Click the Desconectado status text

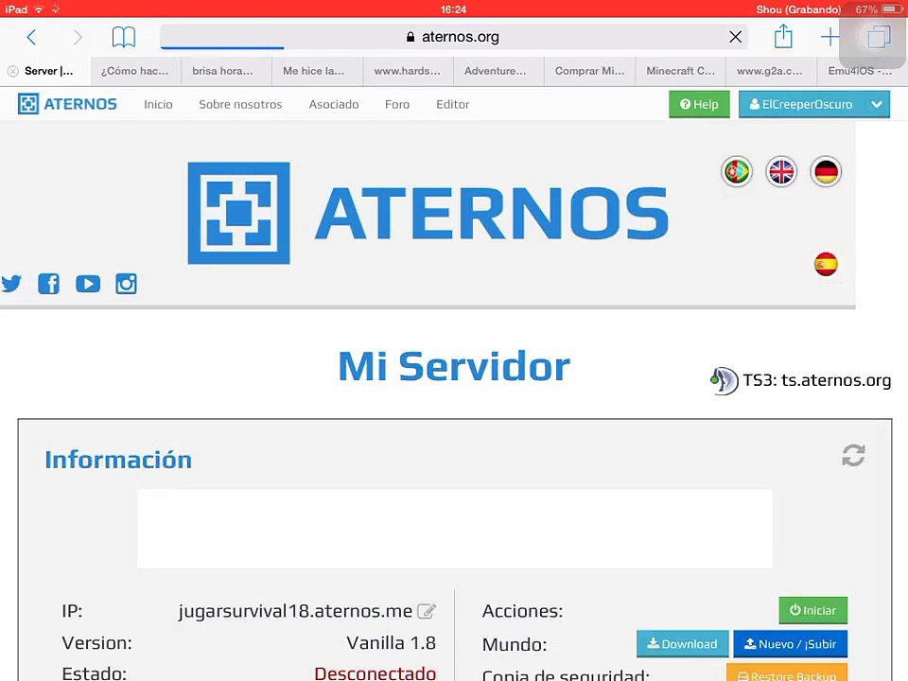375,673
